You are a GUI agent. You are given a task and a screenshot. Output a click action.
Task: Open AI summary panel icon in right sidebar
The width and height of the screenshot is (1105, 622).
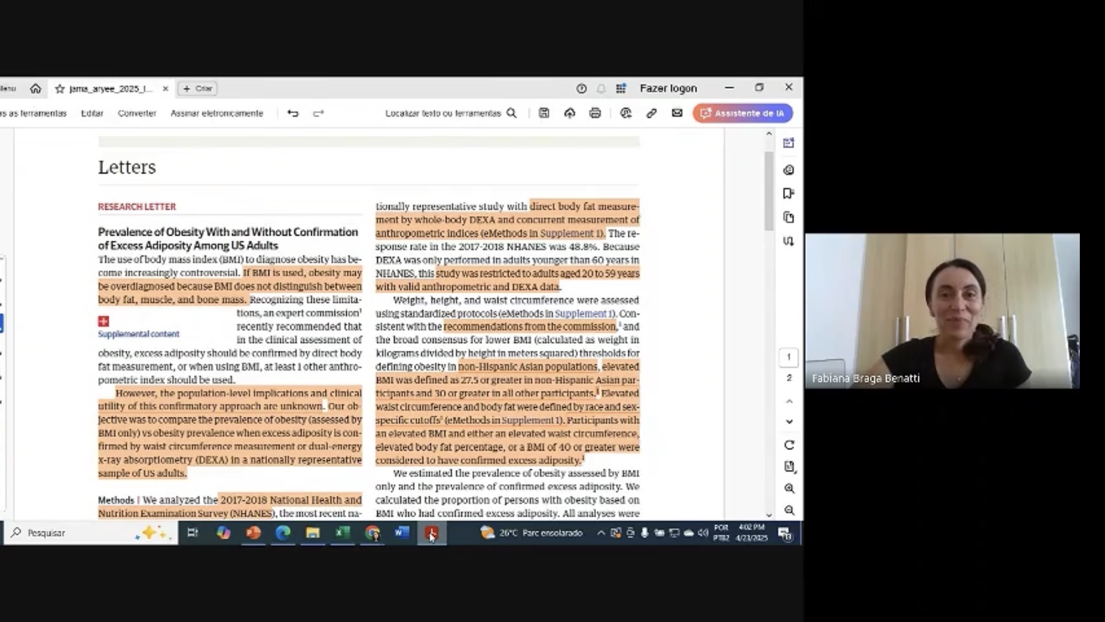pos(789,143)
